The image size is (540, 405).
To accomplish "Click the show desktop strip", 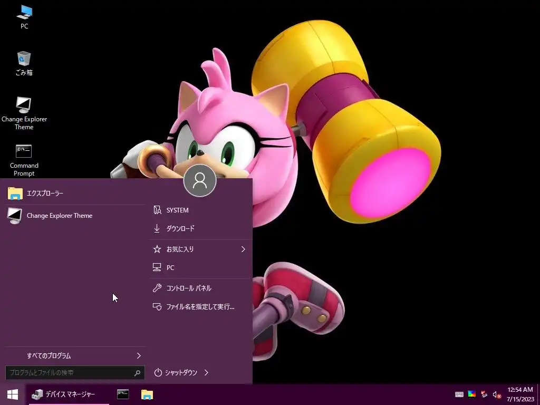I will tap(538, 394).
